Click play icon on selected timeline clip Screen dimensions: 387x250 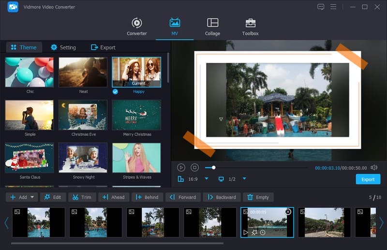(x=246, y=232)
